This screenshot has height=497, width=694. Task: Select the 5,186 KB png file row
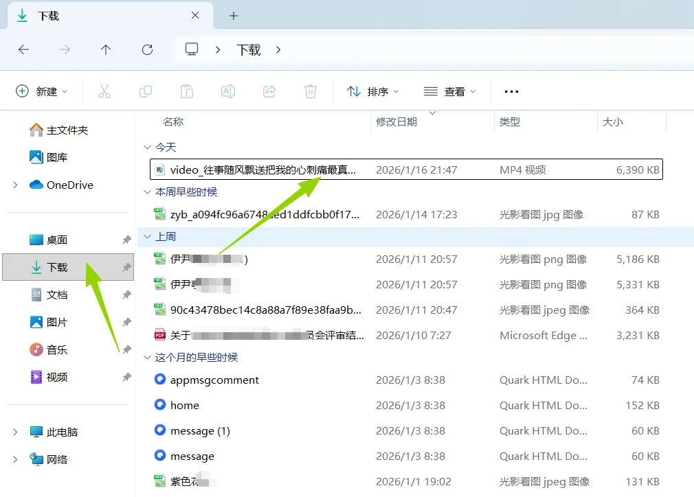tap(406, 259)
